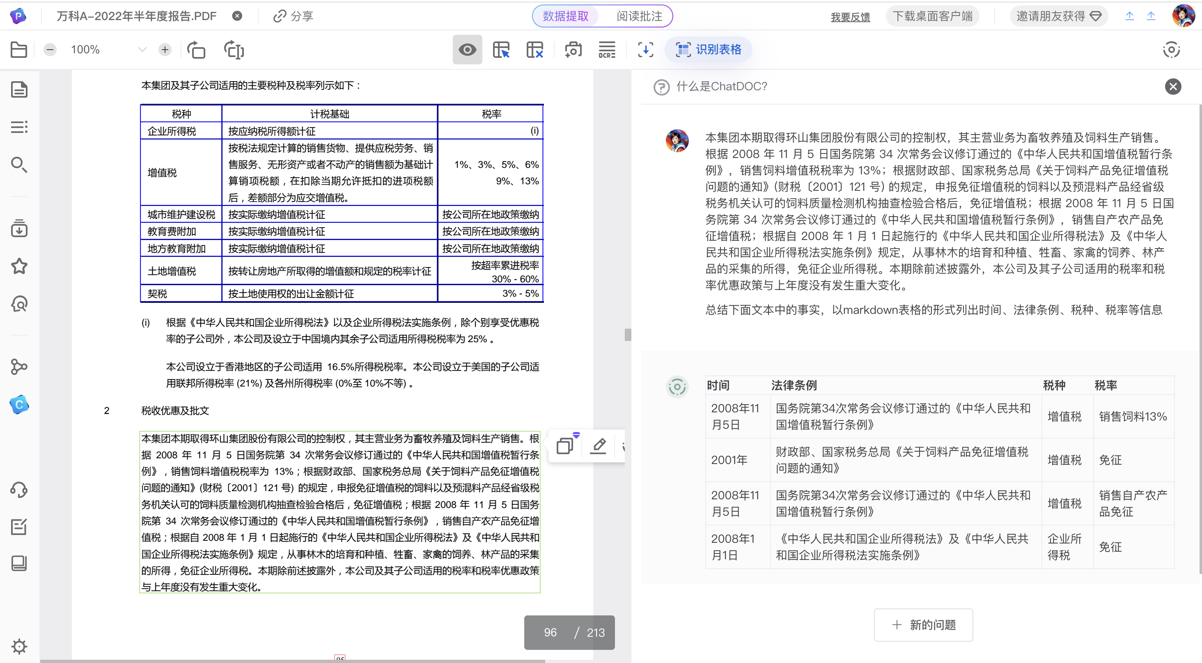1202x663 pixels.
Task: Open the 我要反馈 feedback link
Action: pos(850,17)
